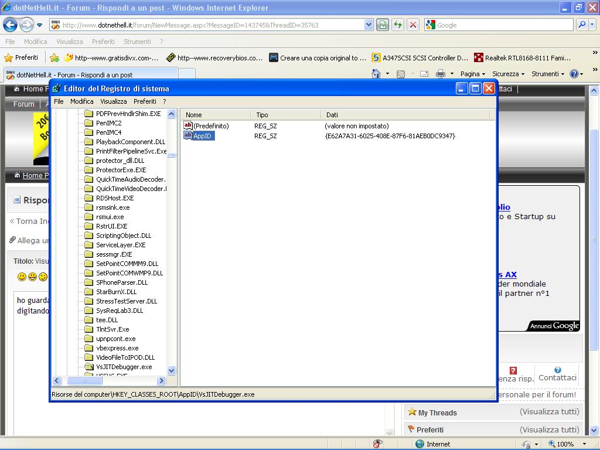The width and height of the screenshot is (600, 450).
Task: Open IE Preferiti menu
Action: click(103, 42)
